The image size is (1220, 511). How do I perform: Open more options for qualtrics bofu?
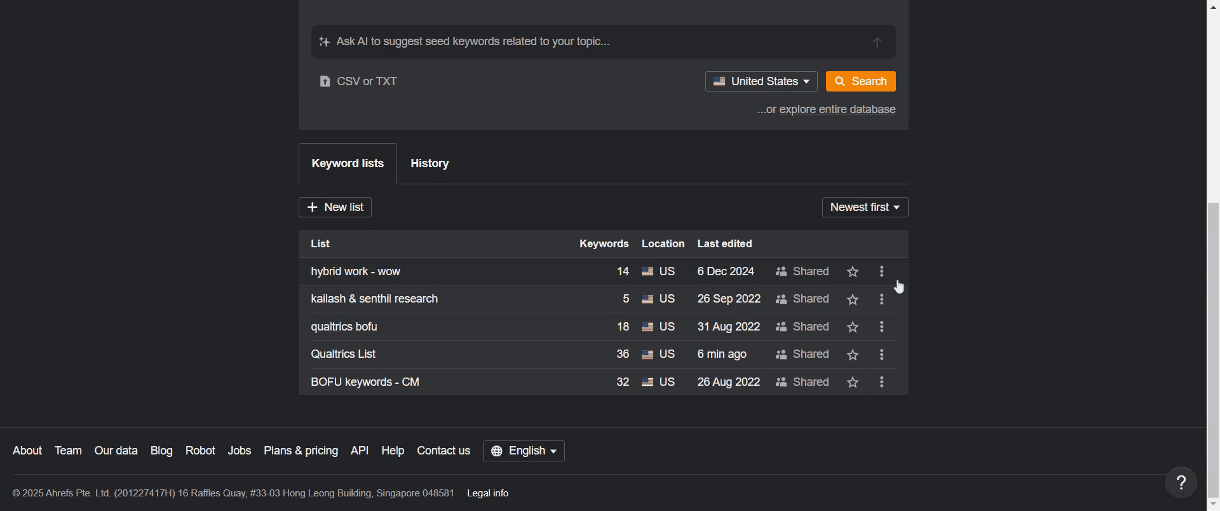click(881, 327)
